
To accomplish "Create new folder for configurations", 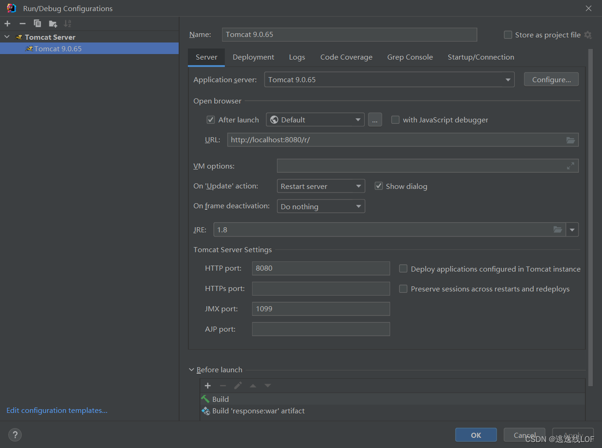I will 53,24.
